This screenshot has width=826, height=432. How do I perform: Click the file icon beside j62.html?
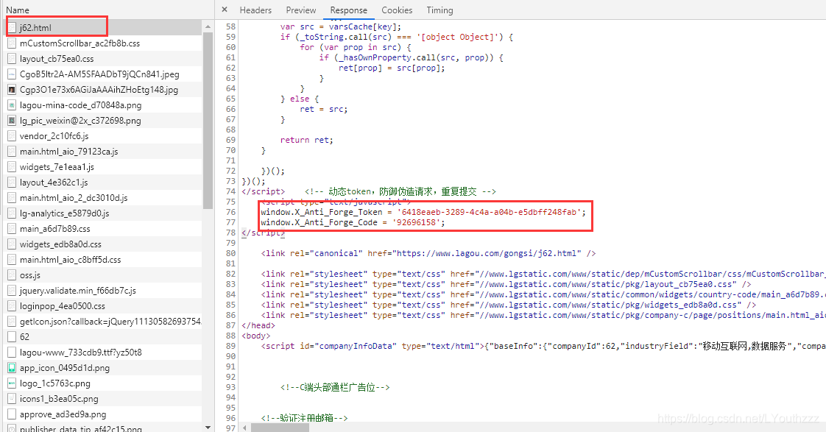click(x=12, y=27)
